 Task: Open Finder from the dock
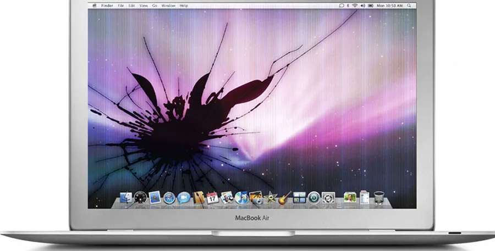tap(127, 198)
